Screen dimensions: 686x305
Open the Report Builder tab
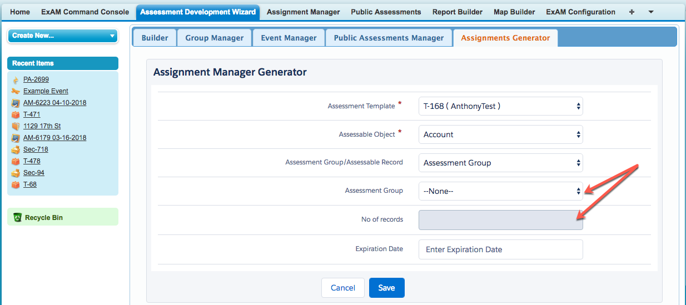458,12
